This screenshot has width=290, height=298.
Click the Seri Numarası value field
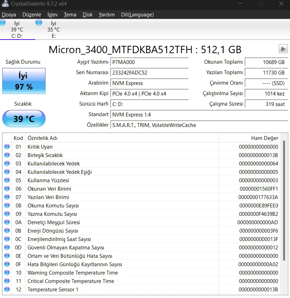149,73
